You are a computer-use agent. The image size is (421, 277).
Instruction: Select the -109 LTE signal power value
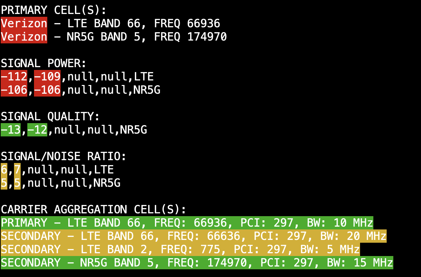tap(47, 77)
